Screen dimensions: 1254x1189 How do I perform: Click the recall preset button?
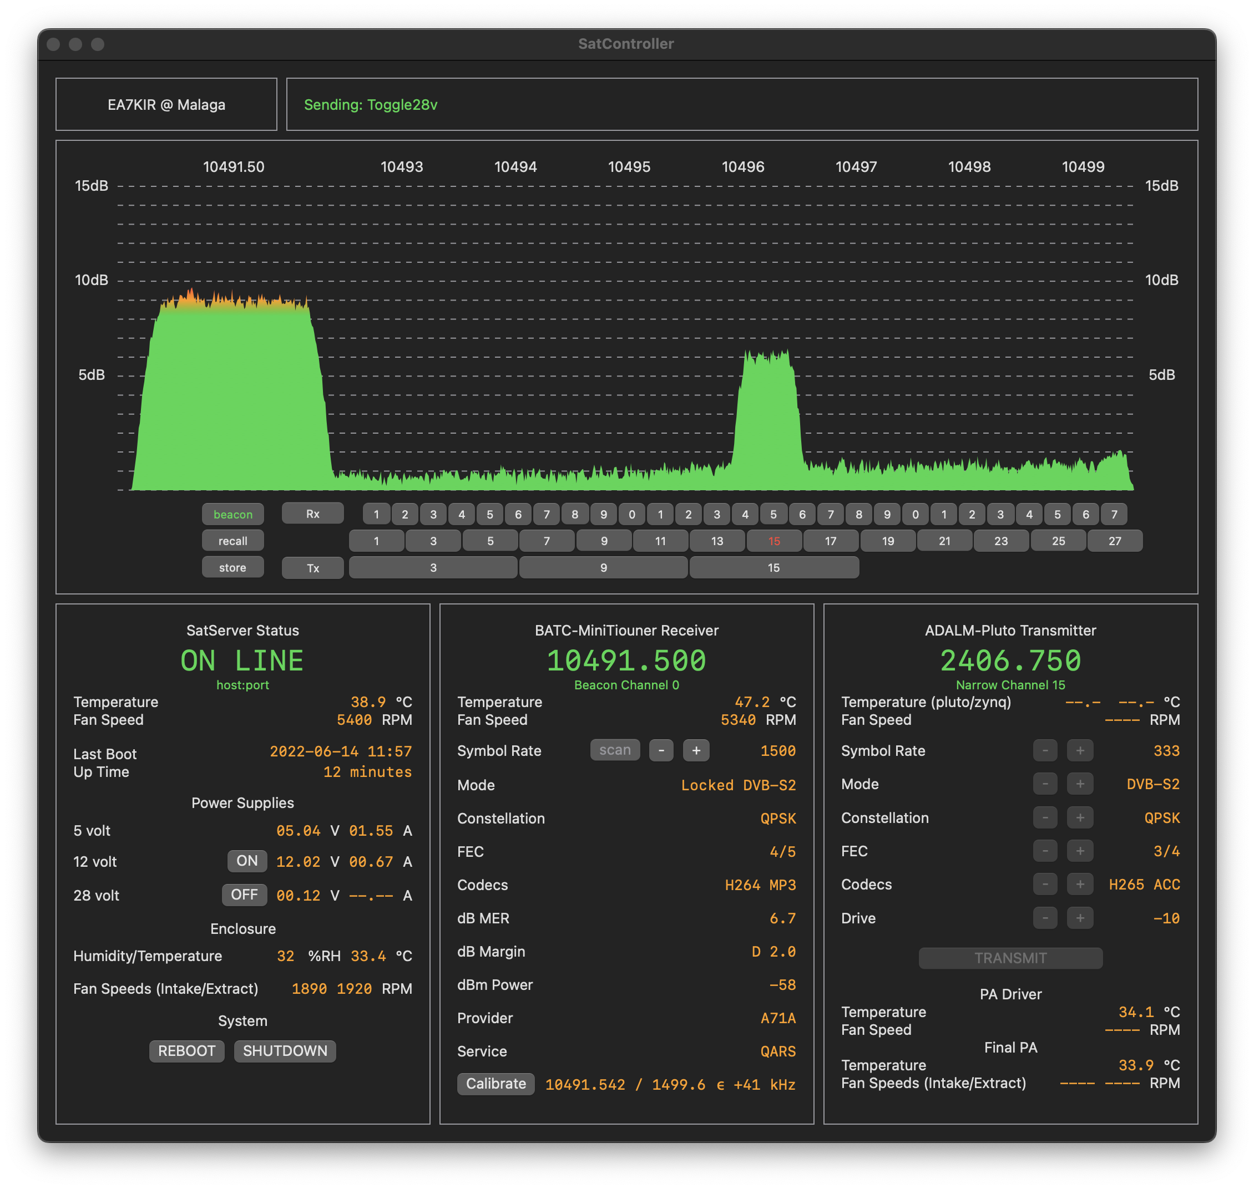[232, 541]
